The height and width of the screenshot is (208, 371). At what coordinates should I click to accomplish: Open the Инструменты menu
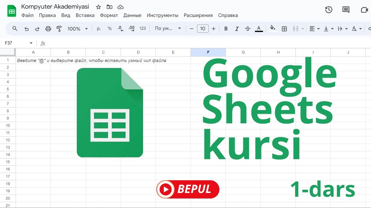tap(163, 15)
